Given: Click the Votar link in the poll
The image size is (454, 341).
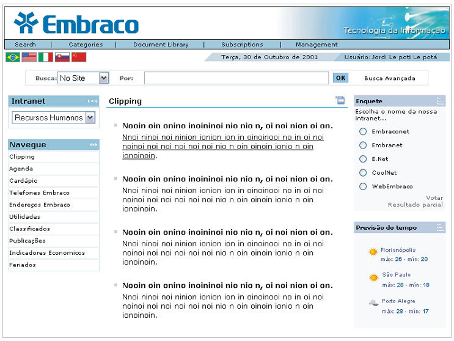Looking at the screenshot, I should tap(434, 198).
